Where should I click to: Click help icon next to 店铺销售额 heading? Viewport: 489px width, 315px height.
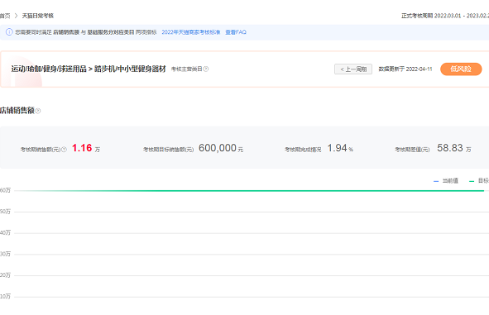38,111
